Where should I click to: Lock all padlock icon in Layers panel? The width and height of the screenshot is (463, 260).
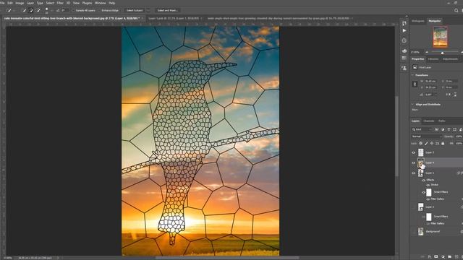[x=443, y=144]
